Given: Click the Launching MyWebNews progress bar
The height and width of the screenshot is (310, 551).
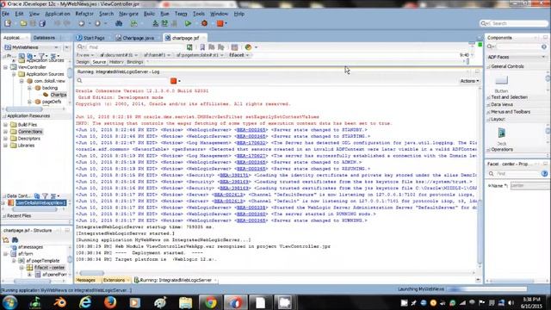Looking at the screenshot, I should click(x=487, y=289).
